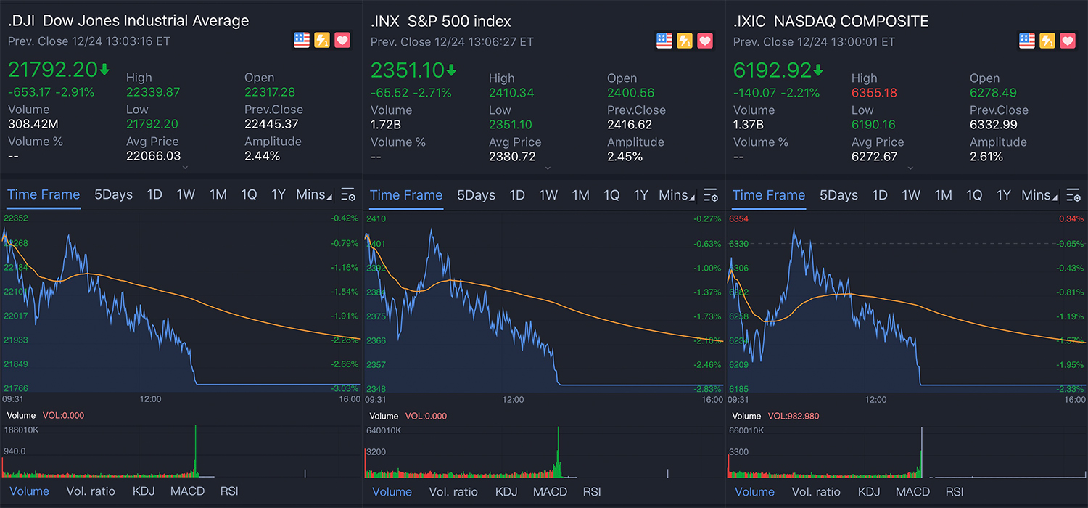The image size is (1088, 508).
Task: Click the lightning bolt icon in S&P 500 panel
Action: pos(685,41)
